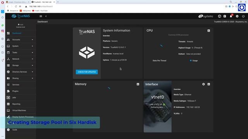Click the 192.168.1.60/24 IP address
This screenshot has width=248, height=139.
point(193,107)
